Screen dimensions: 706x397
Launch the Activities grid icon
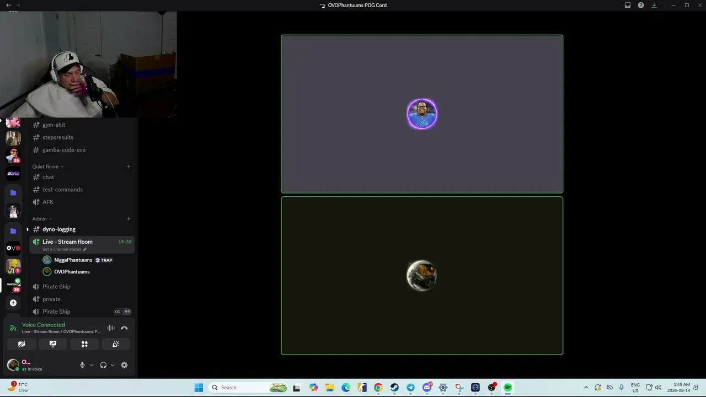point(84,344)
